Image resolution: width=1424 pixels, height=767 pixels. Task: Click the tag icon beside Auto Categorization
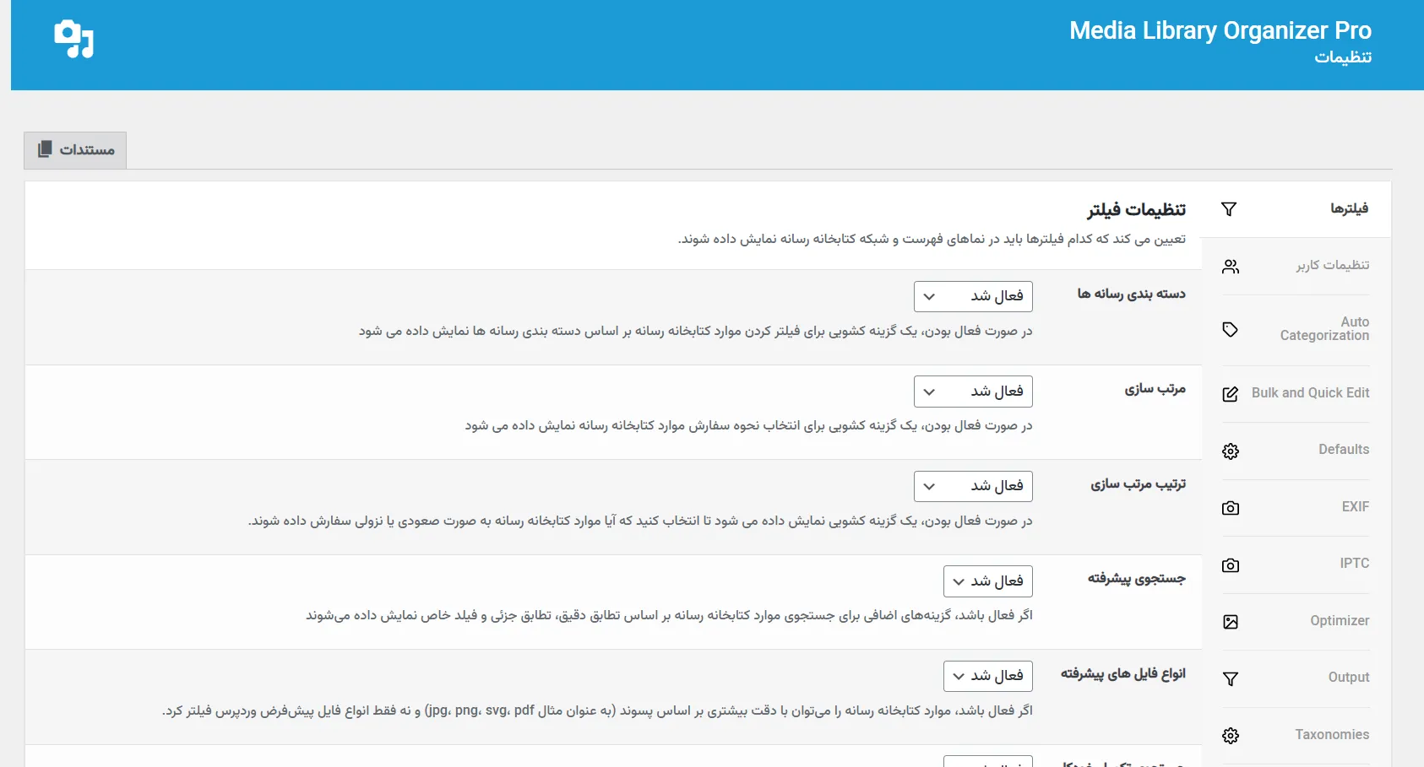1231,330
